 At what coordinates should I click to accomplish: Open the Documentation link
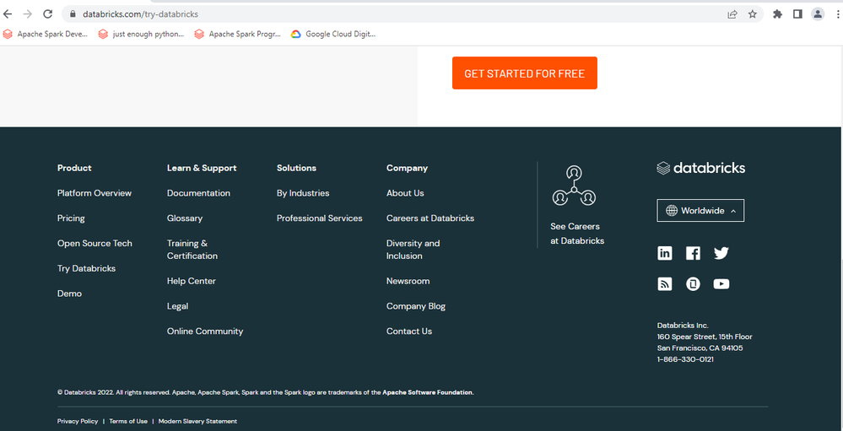point(198,193)
